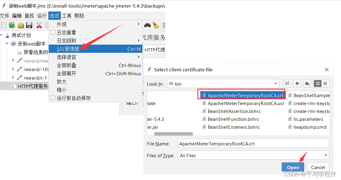Image resolution: width=341 pixels, height=180 pixels.
Task: Click the Open file toolbar icon
Action: 21,25
